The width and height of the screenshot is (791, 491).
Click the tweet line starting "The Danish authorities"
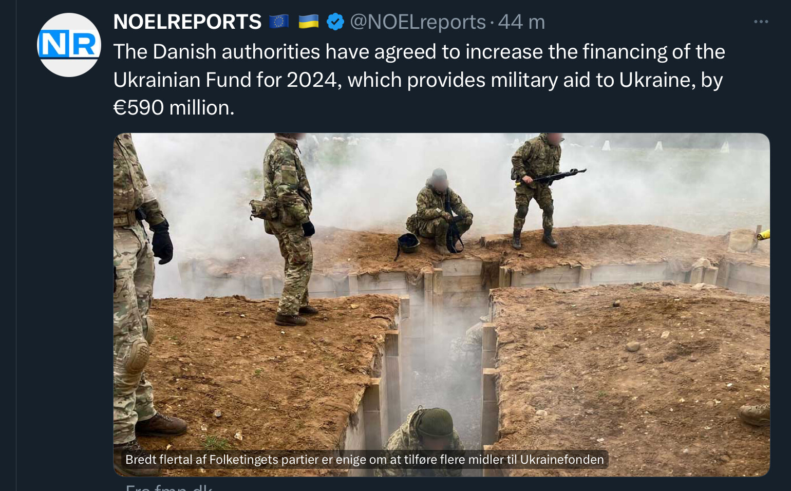(419, 52)
